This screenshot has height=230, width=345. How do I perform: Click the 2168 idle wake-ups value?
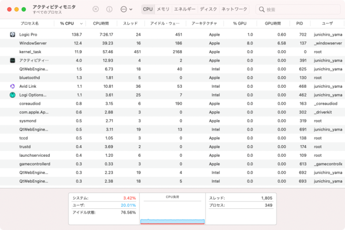pyautogui.click(x=177, y=52)
